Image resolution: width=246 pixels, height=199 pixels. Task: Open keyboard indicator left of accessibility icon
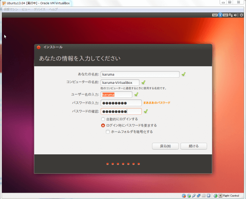click(x=215, y=15)
